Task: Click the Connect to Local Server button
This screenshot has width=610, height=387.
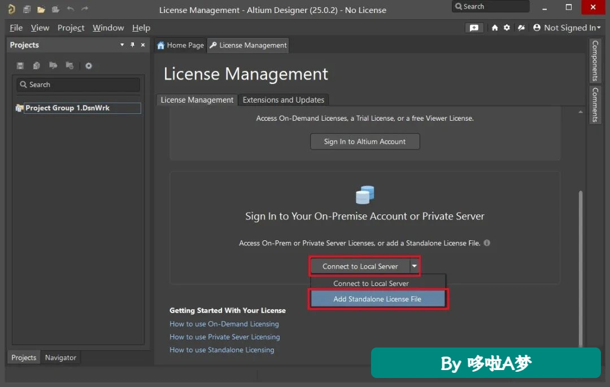Action: point(360,266)
